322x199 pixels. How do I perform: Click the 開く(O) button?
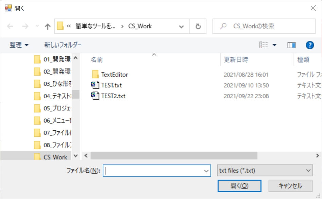tap(239, 186)
